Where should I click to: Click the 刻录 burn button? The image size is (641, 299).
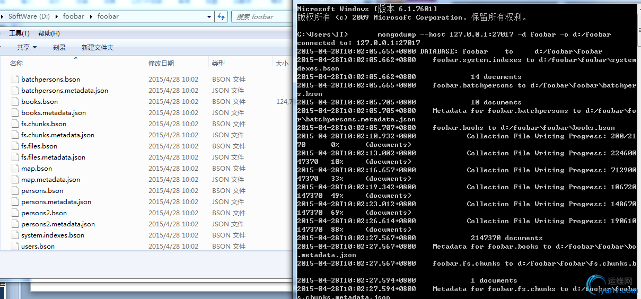click(59, 47)
